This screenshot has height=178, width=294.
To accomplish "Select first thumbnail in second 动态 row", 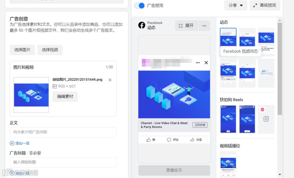I will pos(228,73).
